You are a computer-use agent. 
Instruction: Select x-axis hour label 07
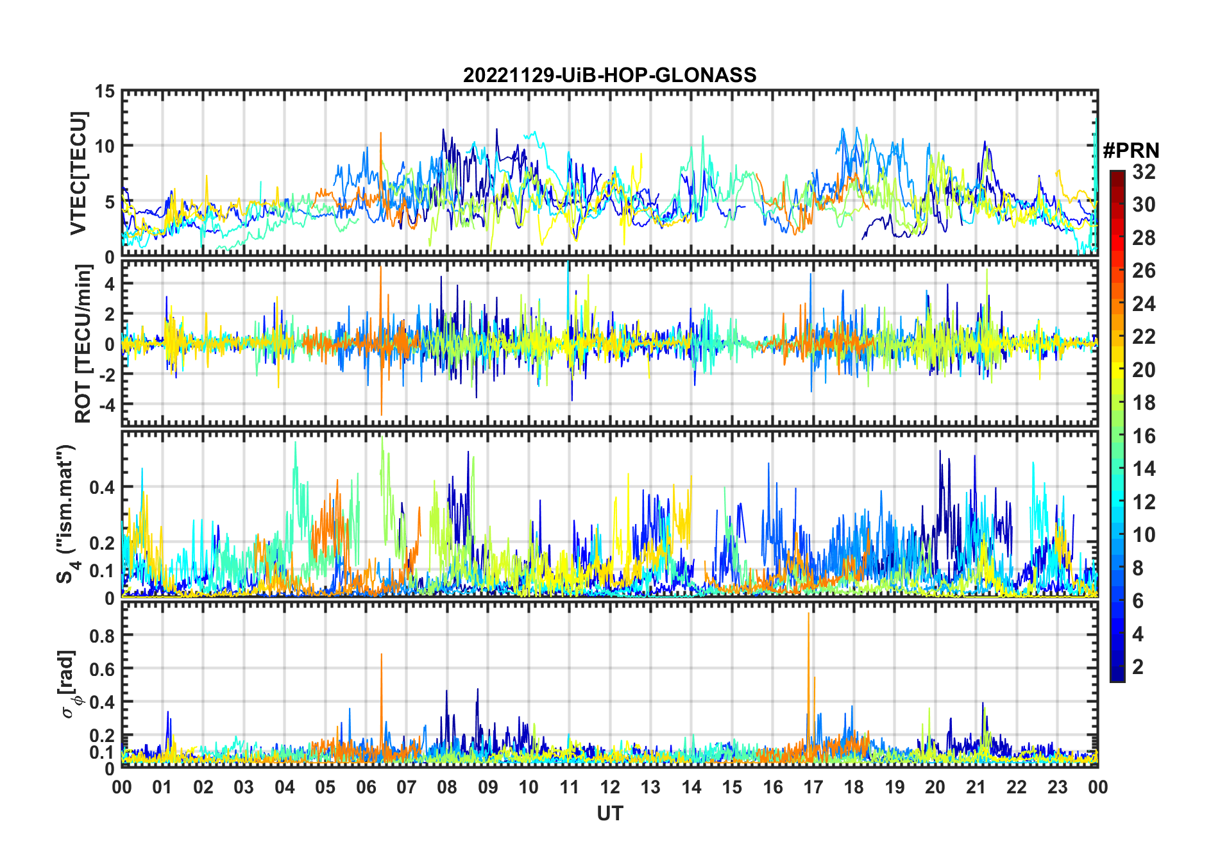coord(407,788)
